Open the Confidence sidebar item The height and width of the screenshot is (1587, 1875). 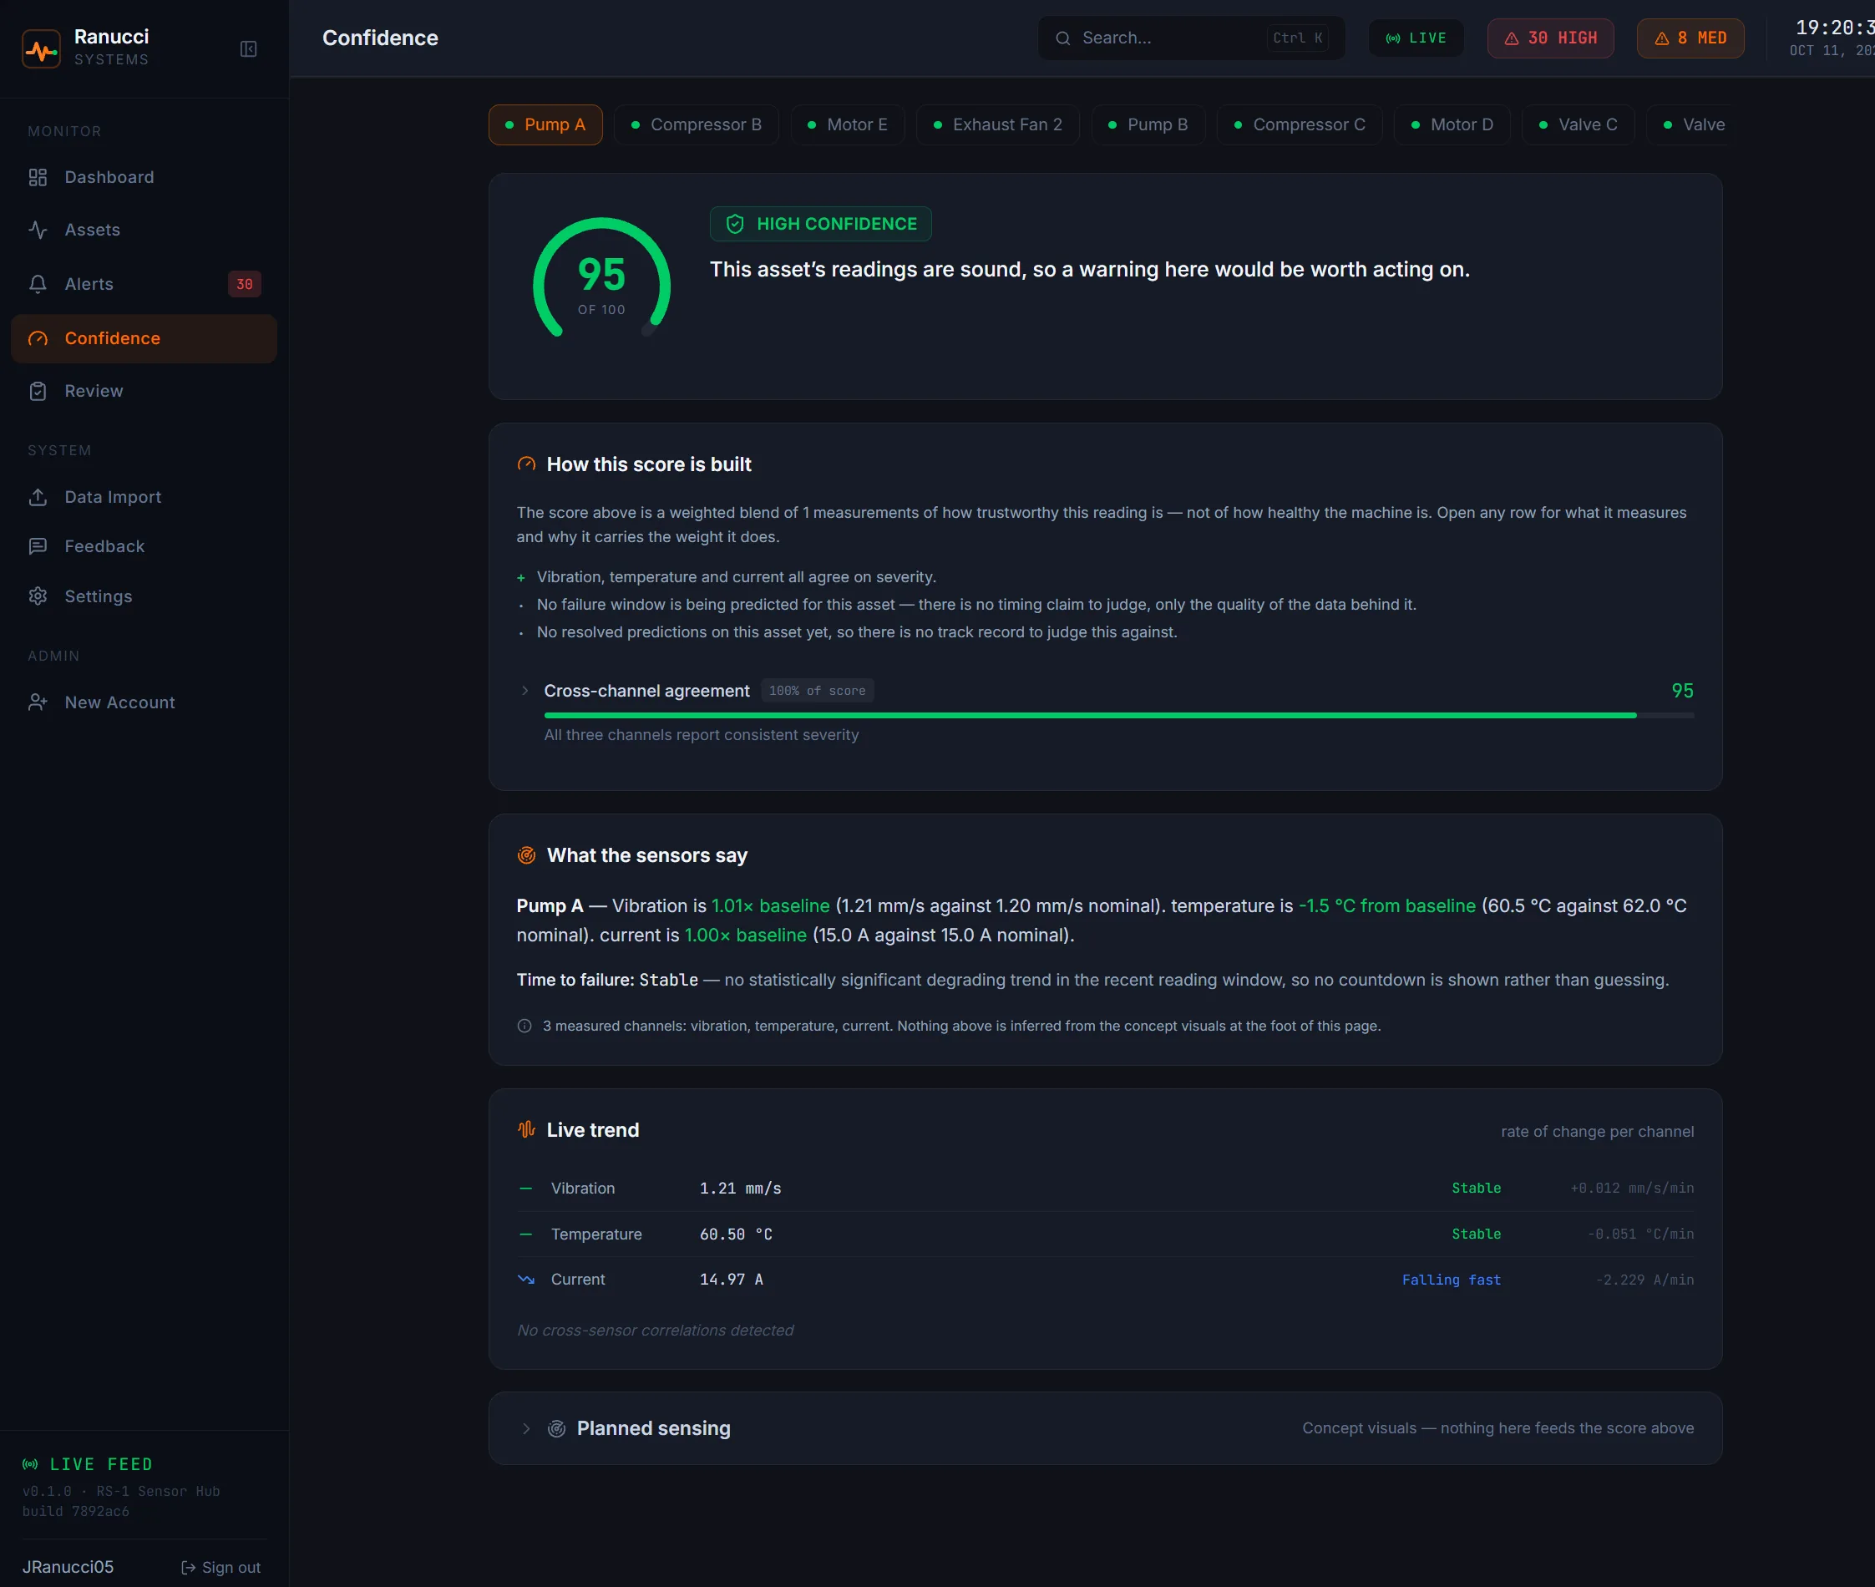point(144,338)
